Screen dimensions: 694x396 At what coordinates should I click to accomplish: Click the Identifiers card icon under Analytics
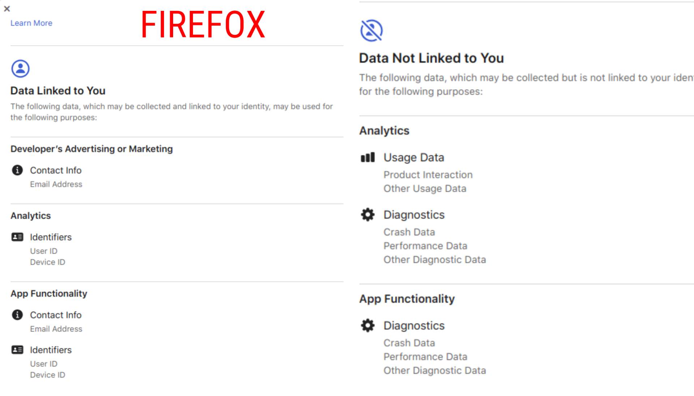pyautogui.click(x=17, y=237)
